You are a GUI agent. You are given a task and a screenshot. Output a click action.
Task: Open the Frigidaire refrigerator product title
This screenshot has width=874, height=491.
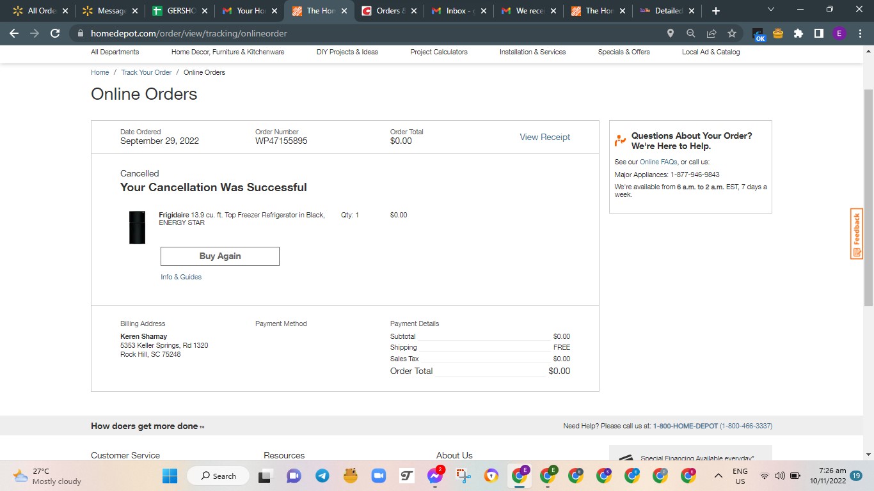[x=242, y=219]
